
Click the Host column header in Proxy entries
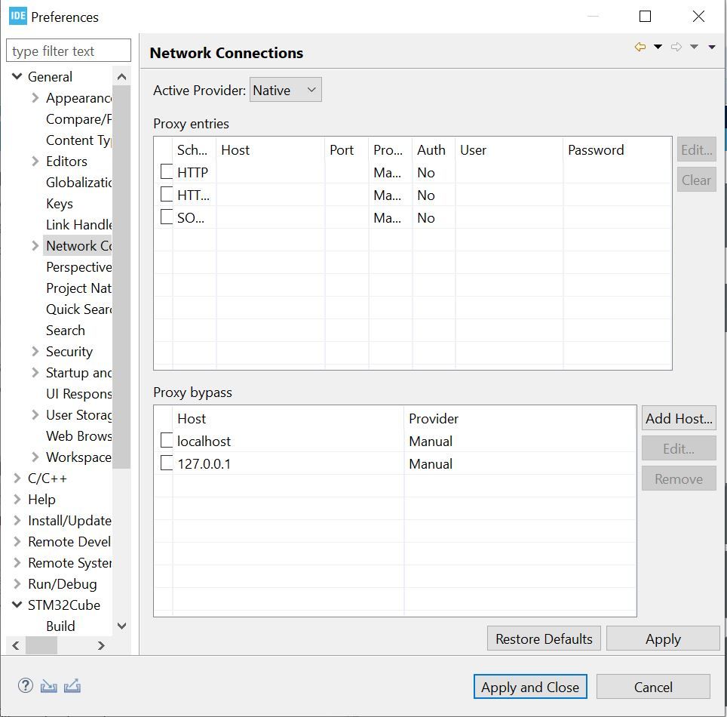(270, 149)
